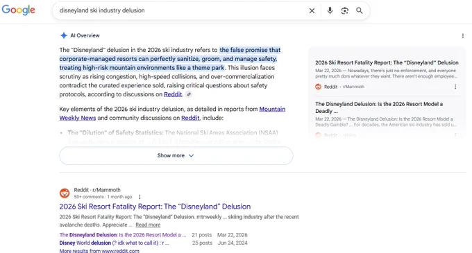Click 'Reddit · r/Mammoth' source label in result
Viewport: 472px width, 253px height.
97,190
